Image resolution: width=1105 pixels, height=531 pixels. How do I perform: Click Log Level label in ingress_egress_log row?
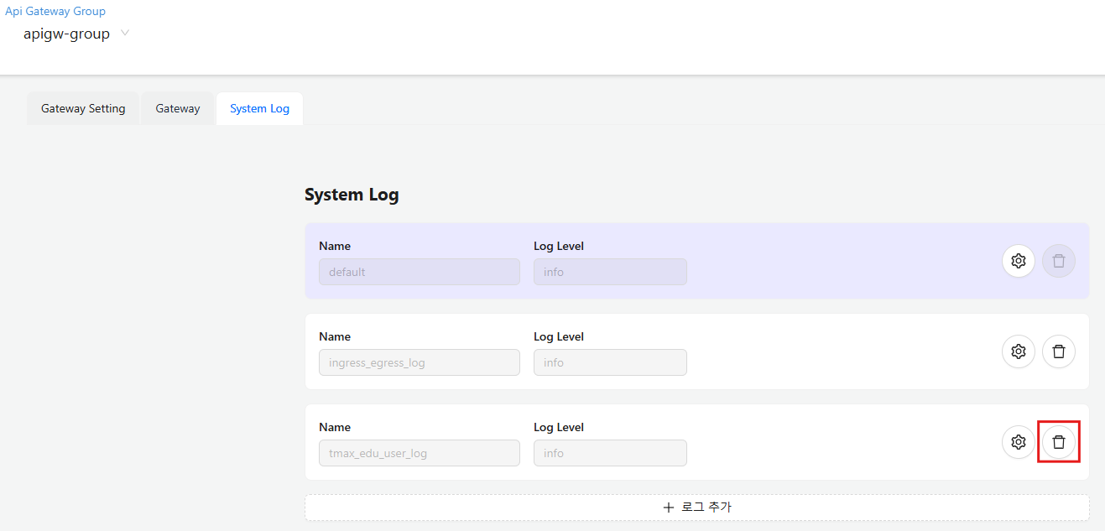pyautogui.click(x=559, y=336)
